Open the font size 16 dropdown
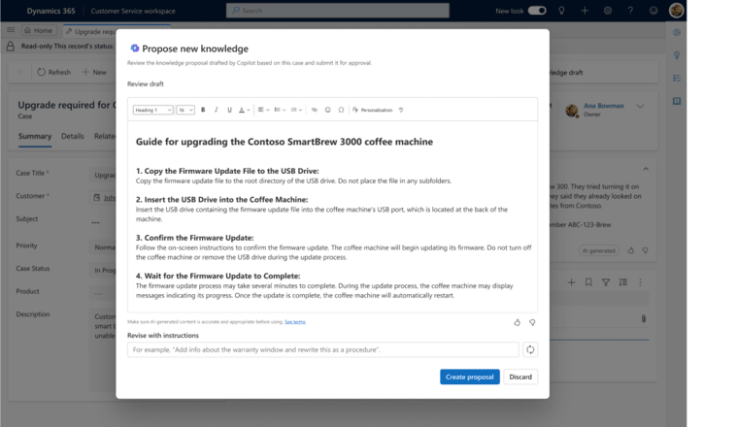This screenshot has height=427, width=736. click(x=184, y=110)
